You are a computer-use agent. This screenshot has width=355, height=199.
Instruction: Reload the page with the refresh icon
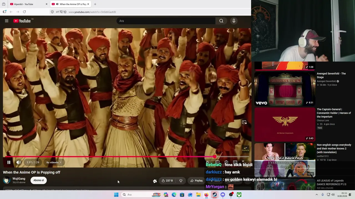tap(24, 12)
